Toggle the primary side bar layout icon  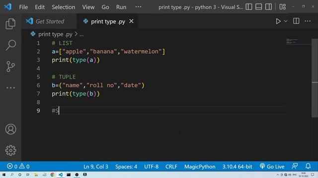tap(249, 7)
